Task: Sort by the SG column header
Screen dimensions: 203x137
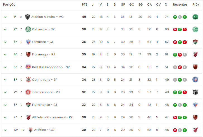Action: pos(140,4)
